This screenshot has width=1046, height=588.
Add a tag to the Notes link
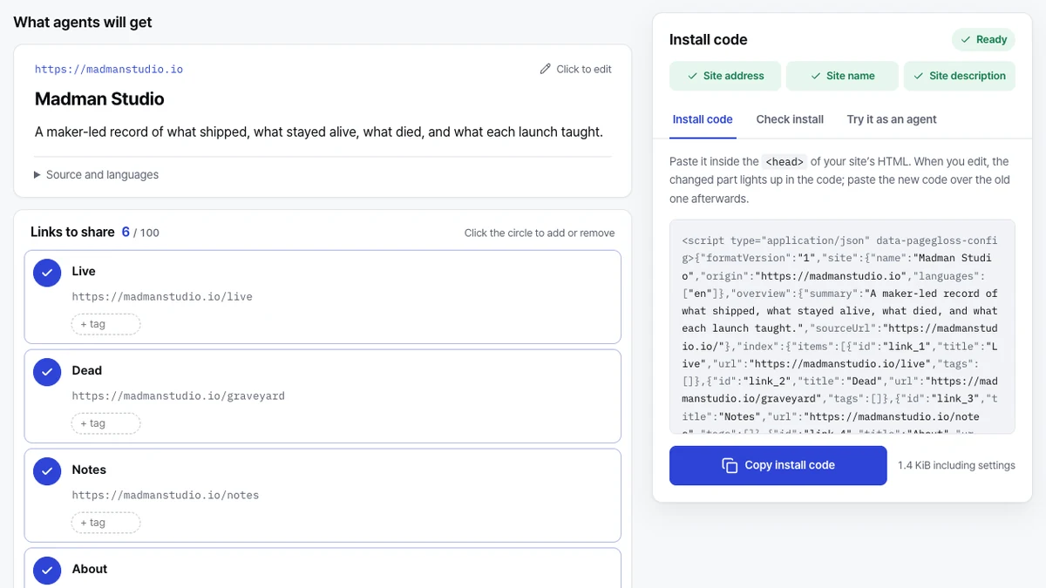[x=105, y=523]
